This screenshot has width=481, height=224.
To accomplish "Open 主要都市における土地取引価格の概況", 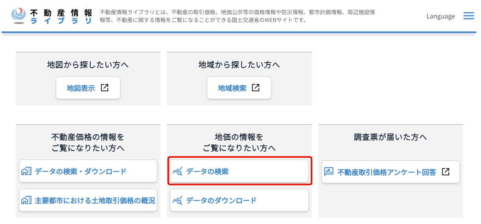I will (88, 200).
